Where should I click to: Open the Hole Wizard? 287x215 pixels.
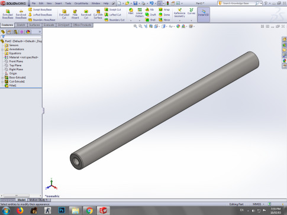(75, 14)
